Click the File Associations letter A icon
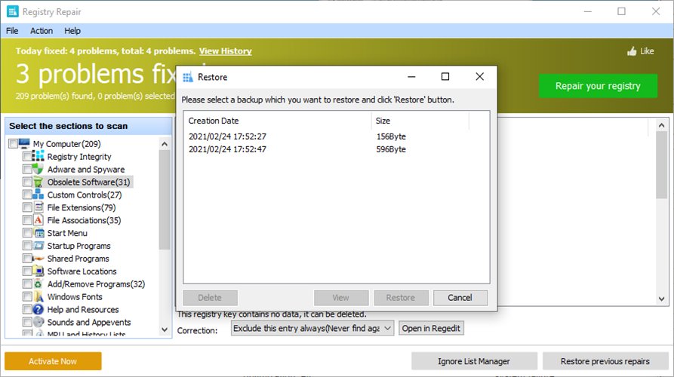Image resolution: width=674 pixels, height=377 pixels. 38,220
